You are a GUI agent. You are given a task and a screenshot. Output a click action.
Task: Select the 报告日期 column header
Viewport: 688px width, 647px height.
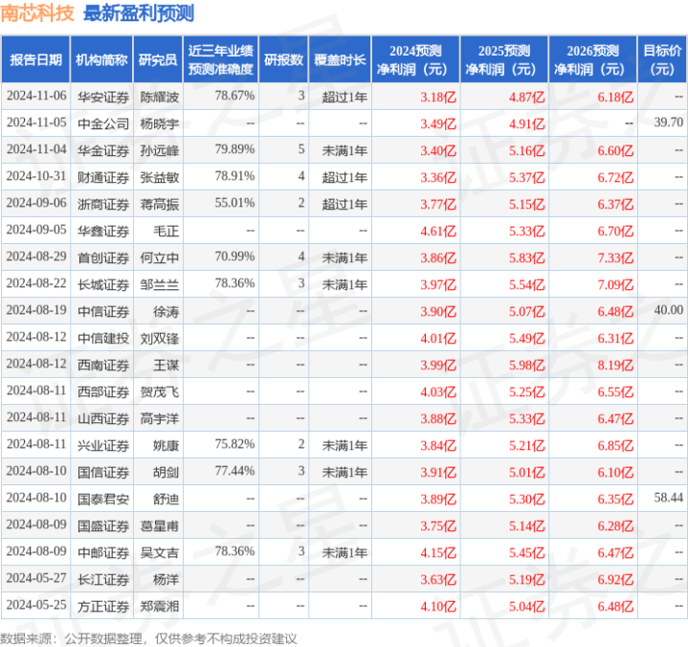pos(35,59)
